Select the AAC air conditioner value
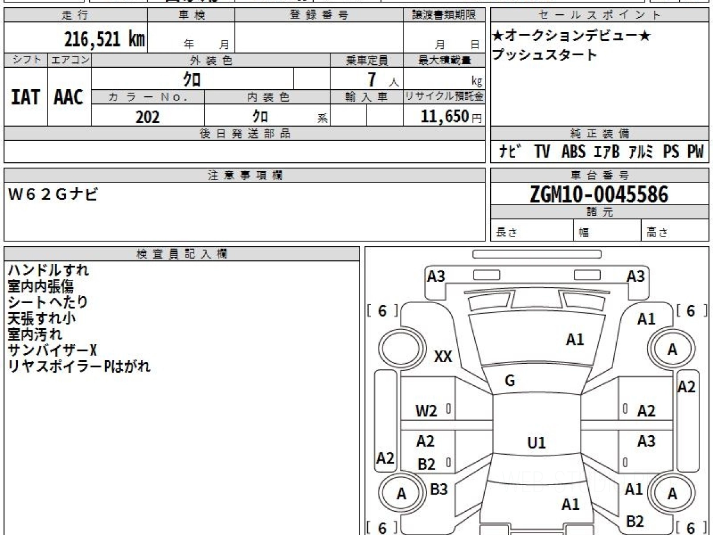The height and width of the screenshot is (535, 713). pos(69,97)
